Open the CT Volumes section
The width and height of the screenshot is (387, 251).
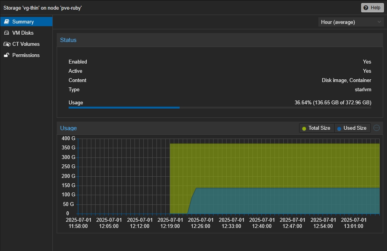[x=26, y=44]
